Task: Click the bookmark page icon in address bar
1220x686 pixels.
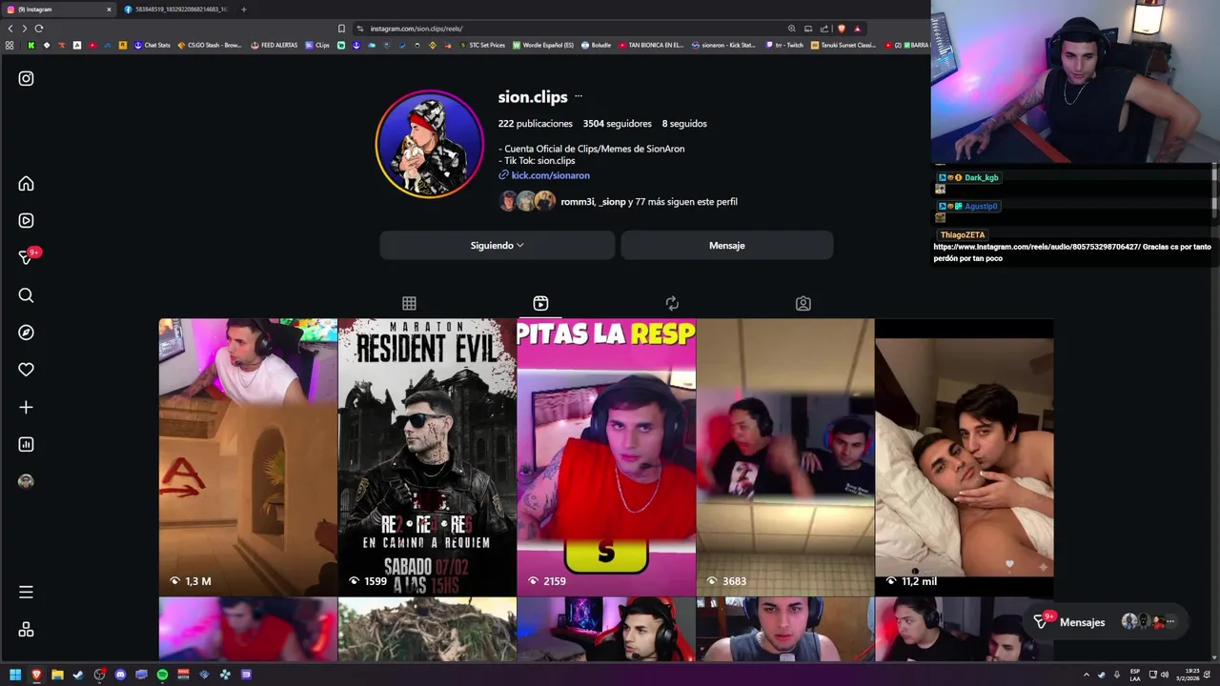Action: click(341, 29)
